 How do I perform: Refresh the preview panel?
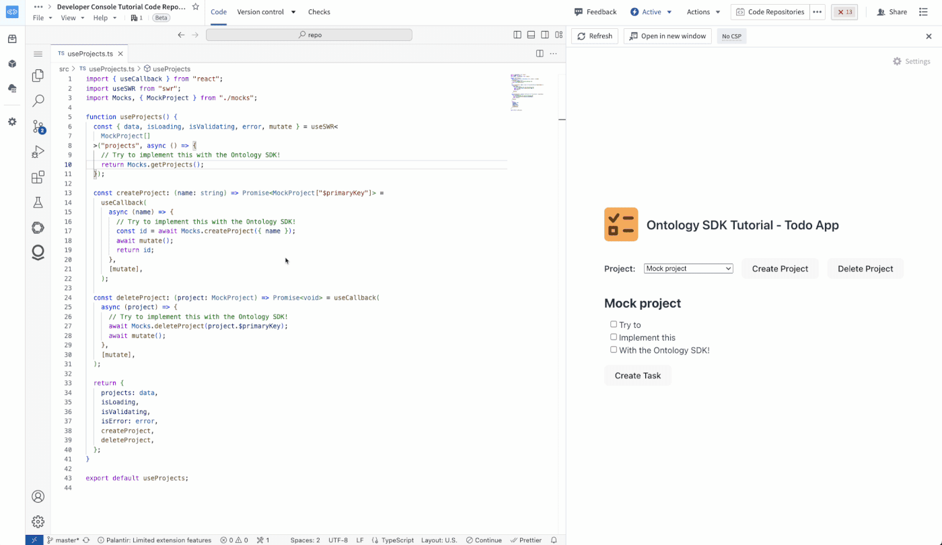pos(595,36)
